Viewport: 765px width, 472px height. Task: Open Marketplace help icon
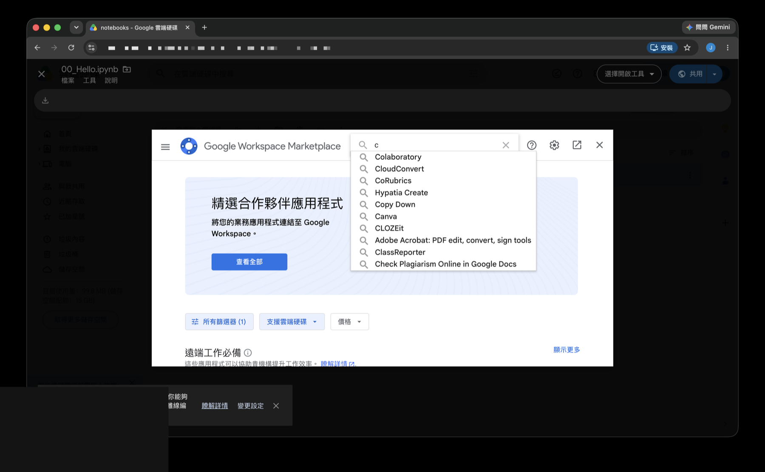532,145
